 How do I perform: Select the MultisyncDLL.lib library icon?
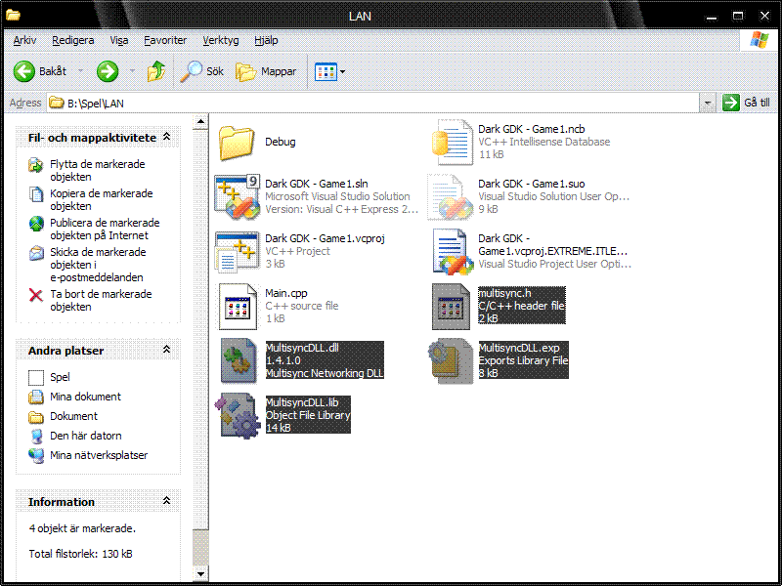point(238,416)
